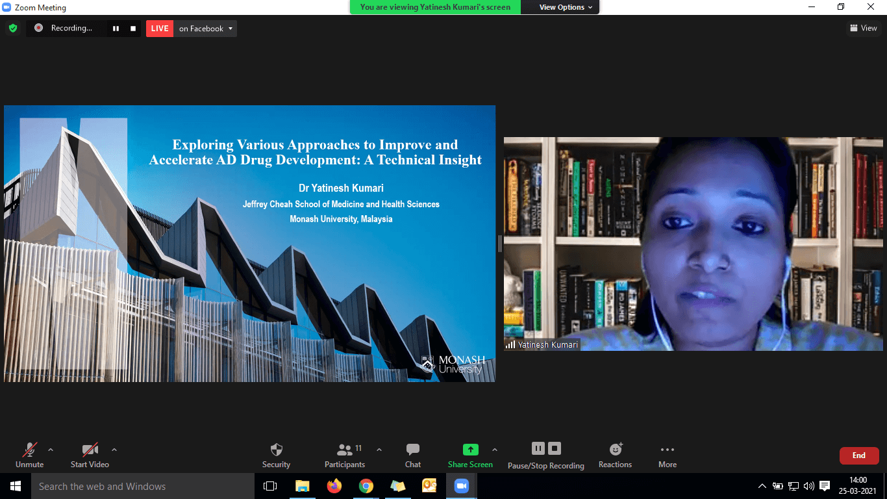Show hidden system tray icons
Image resolution: width=887 pixels, height=499 pixels.
[762, 486]
